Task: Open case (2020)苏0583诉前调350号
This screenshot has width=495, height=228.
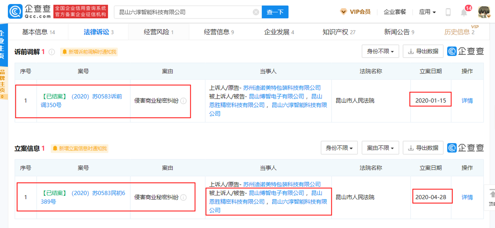Action: [x=82, y=101]
